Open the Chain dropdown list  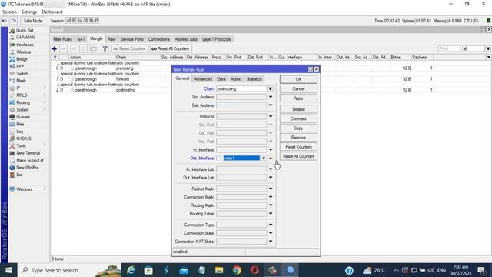click(270, 89)
